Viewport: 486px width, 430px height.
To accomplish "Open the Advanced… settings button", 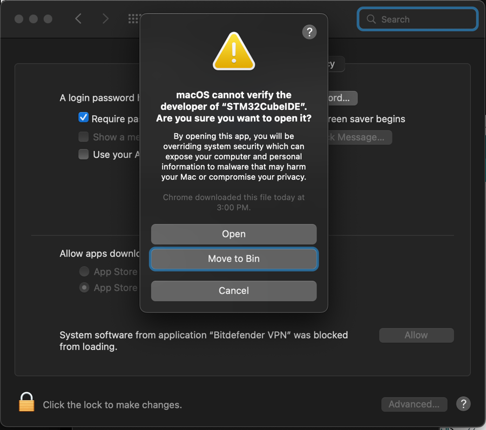I will pos(414,404).
